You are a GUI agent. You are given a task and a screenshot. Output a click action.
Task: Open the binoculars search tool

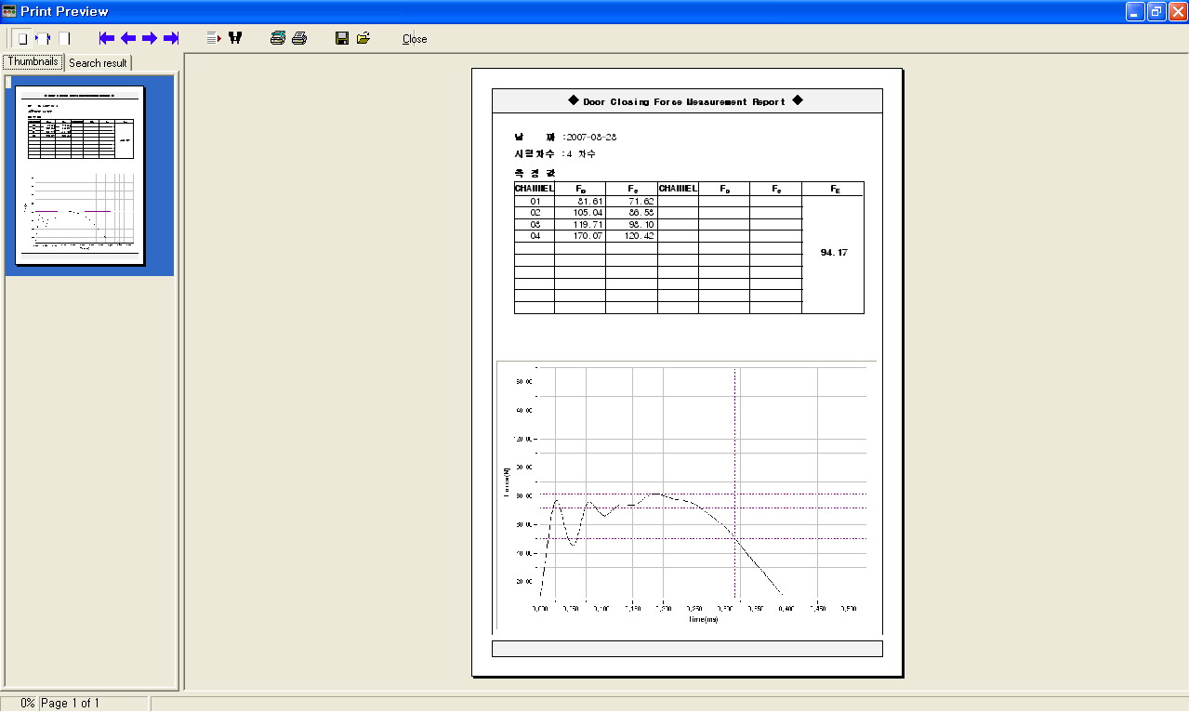coord(234,38)
